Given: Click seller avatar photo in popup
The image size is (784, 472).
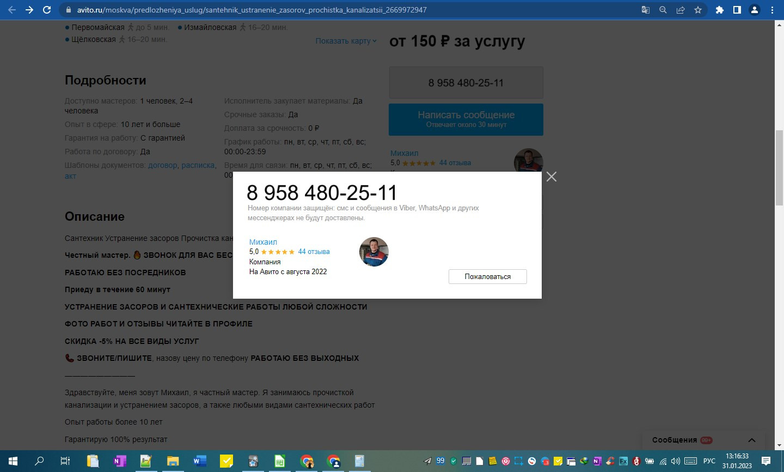Looking at the screenshot, I should (x=374, y=252).
